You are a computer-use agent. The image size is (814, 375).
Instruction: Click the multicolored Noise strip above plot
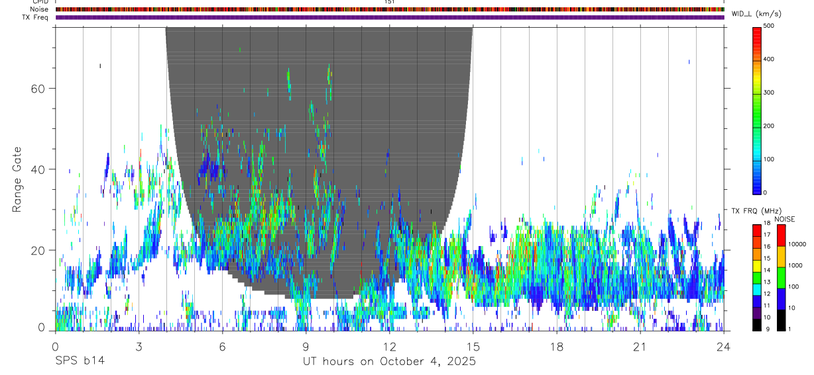click(x=390, y=9)
